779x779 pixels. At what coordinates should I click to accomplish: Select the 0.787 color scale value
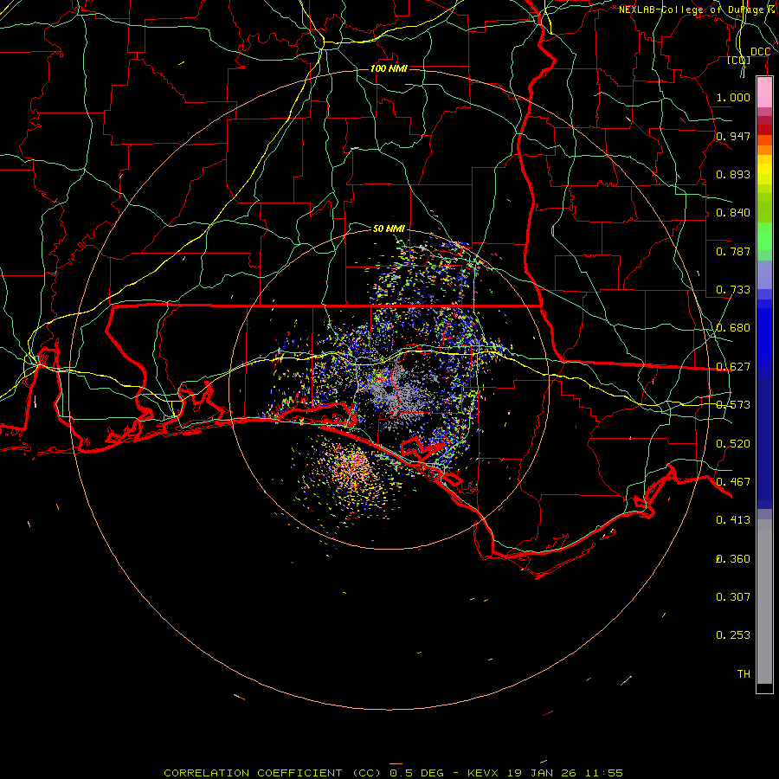point(733,251)
